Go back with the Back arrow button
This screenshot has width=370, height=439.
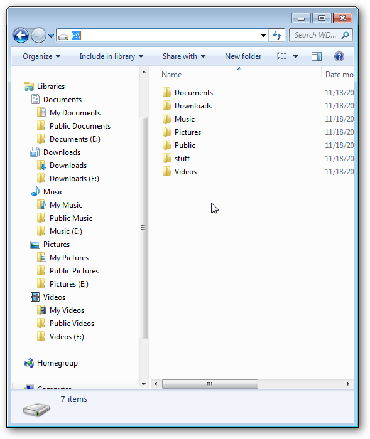pyautogui.click(x=21, y=36)
